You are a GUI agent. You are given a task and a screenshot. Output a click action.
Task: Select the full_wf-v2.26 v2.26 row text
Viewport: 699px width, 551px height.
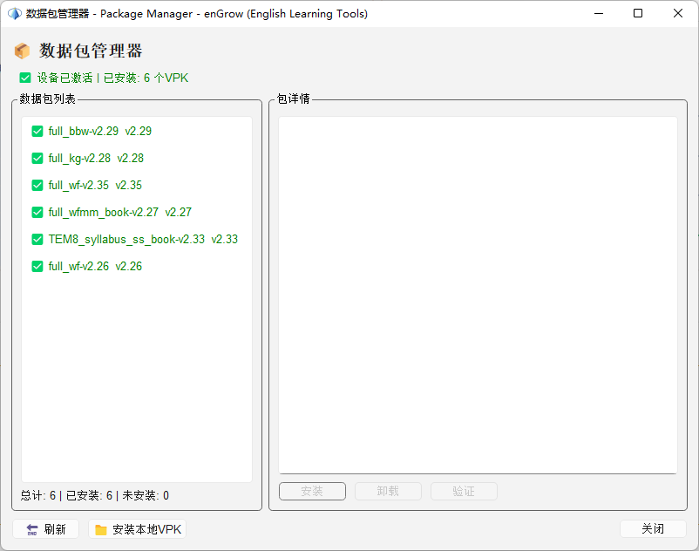point(95,266)
